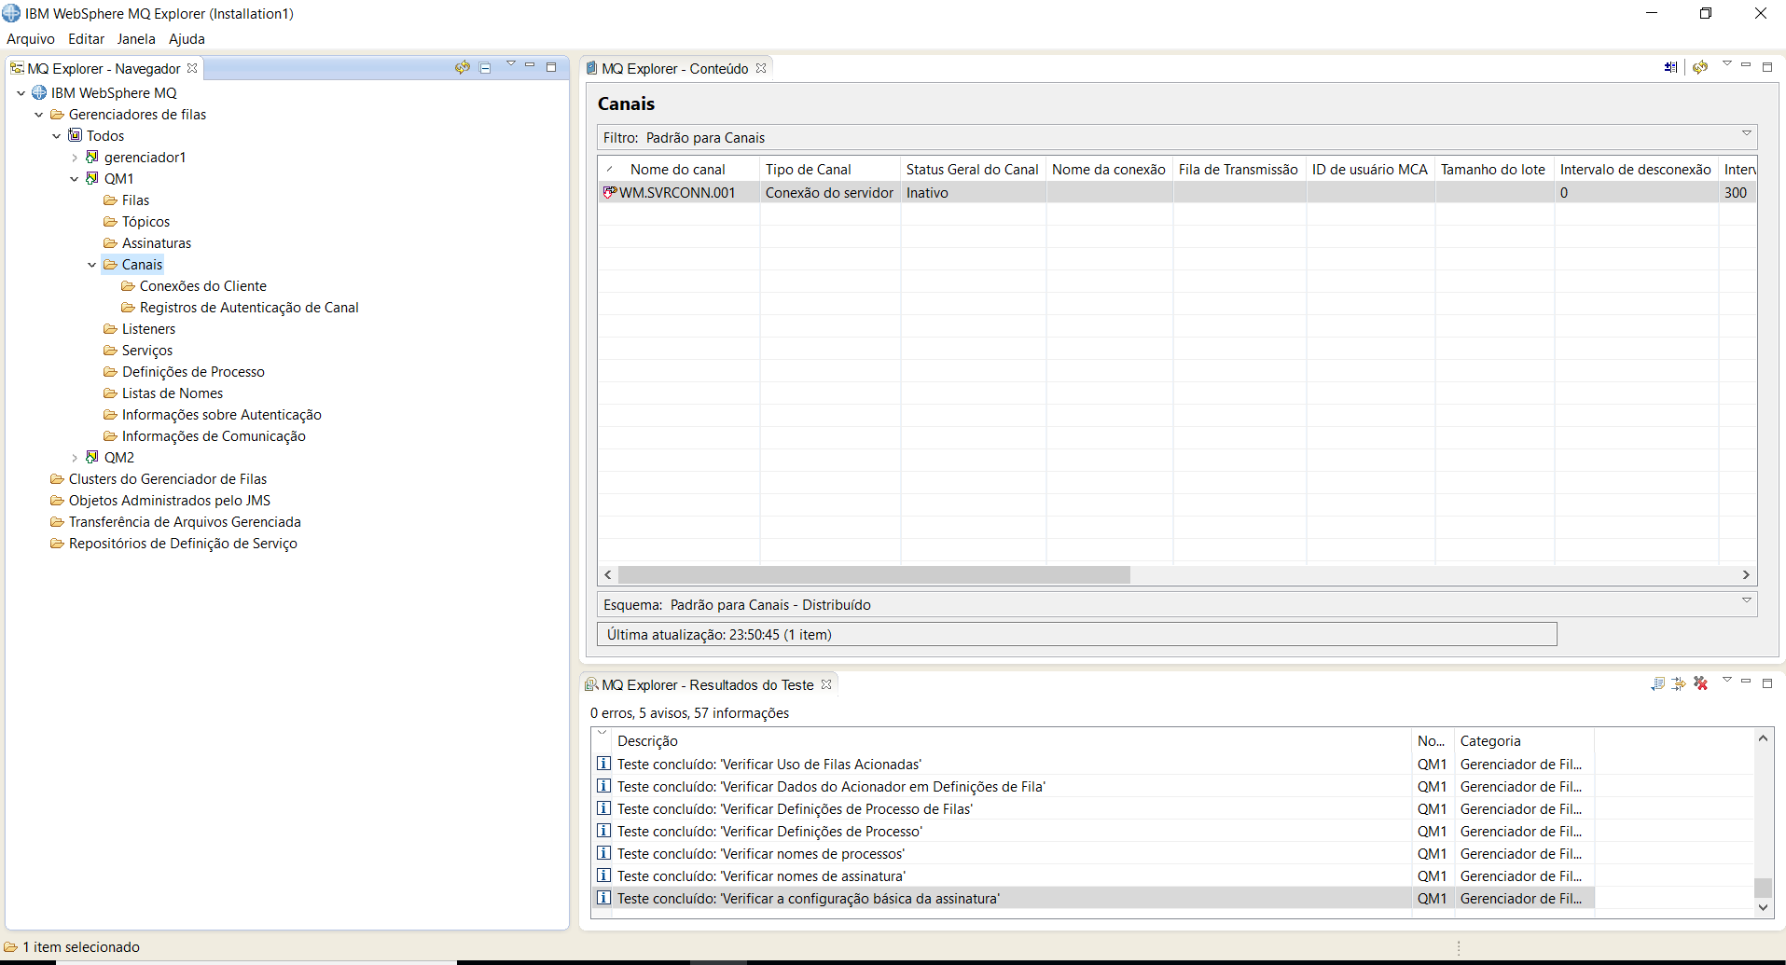Select the Tópicos folder
1786x965 pixels.
click(x=145, y=222)
